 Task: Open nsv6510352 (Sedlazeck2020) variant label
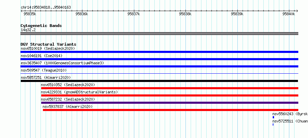tap(68, 85)
